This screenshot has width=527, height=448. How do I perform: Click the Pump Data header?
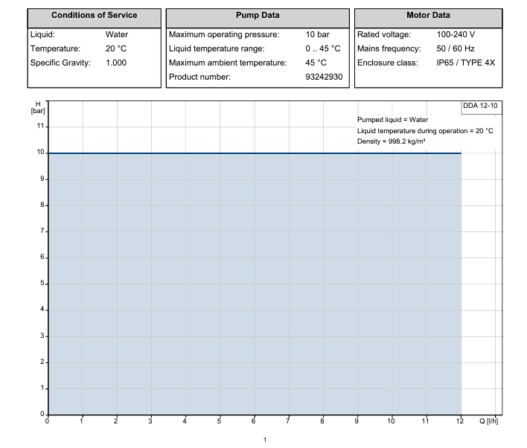point(258,15)
